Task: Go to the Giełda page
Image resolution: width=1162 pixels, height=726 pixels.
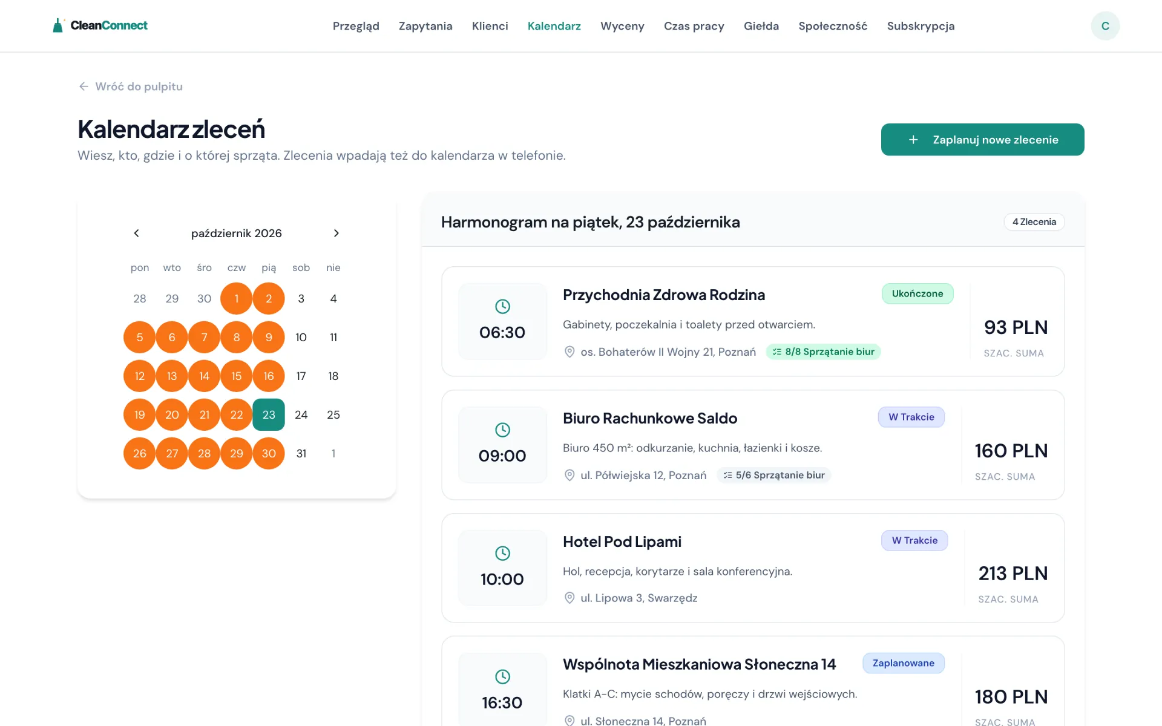Action: 761,26
